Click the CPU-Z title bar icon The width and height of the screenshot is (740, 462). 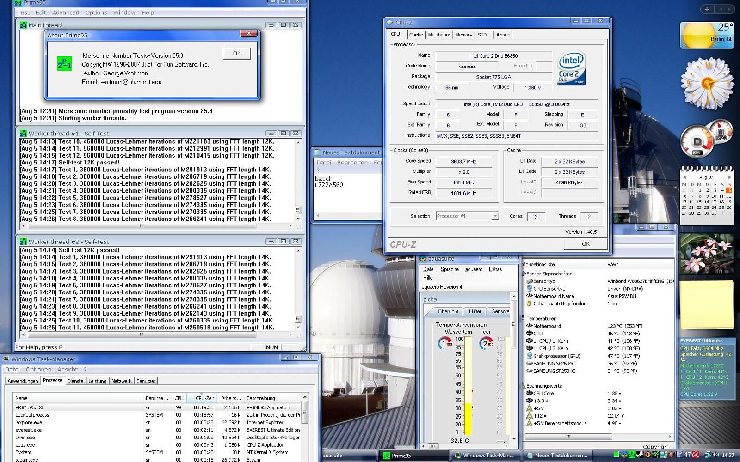(390, 22)
